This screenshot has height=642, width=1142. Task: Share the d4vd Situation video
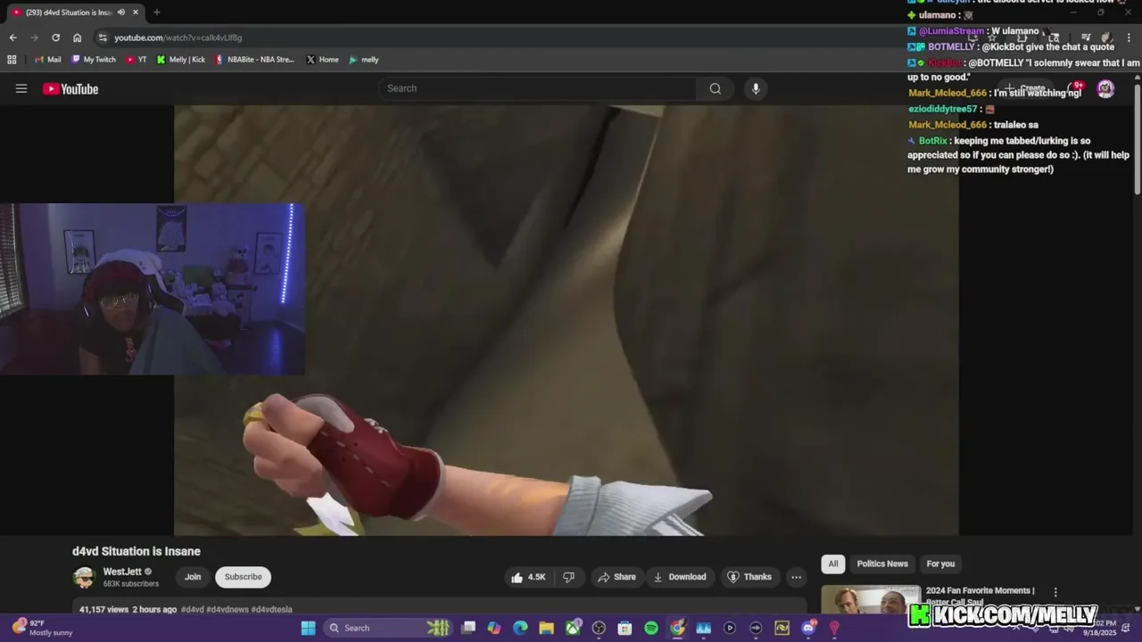tap(617, 577)
